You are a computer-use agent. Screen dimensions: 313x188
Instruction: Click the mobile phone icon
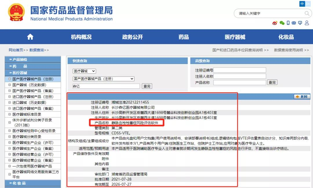tap(288, 23)
